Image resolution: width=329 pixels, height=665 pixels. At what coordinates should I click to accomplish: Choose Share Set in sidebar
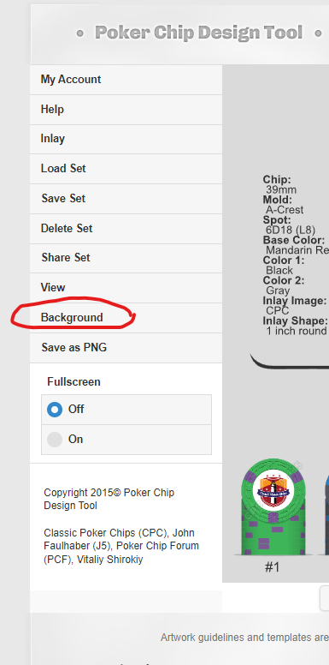126,258
